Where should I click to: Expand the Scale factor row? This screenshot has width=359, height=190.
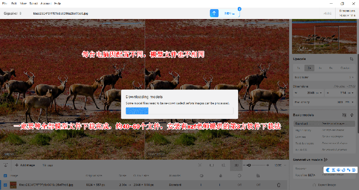(x=324, y=77)
